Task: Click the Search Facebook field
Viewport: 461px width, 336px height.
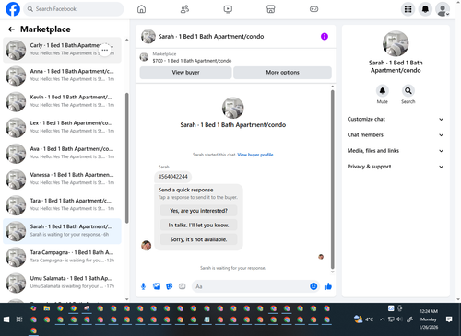Action: point(74,9)
